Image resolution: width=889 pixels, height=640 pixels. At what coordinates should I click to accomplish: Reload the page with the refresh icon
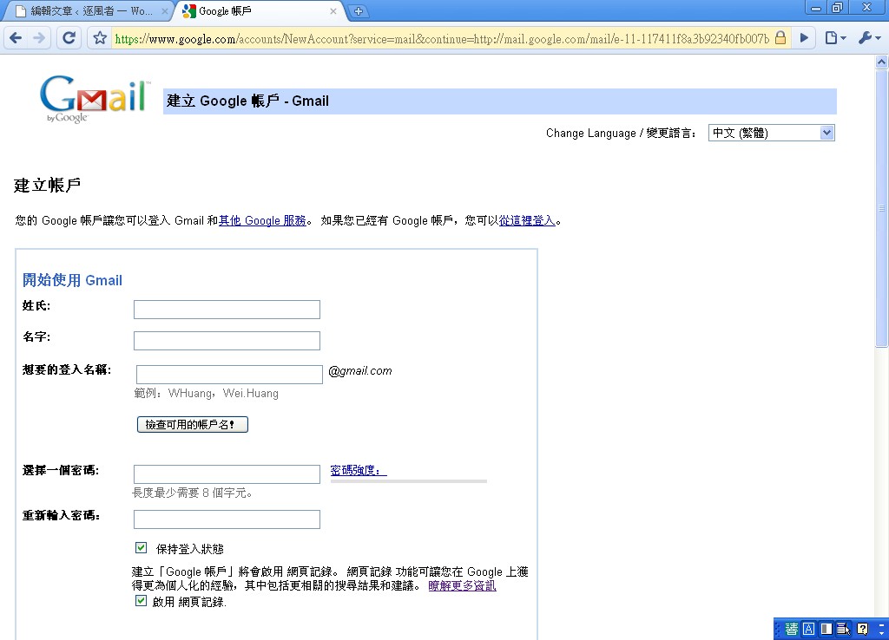[69, 38]
